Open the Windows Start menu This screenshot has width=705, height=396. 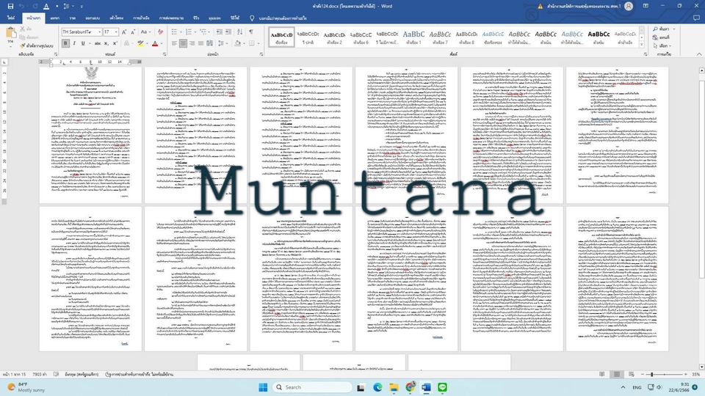pos(263,387)
